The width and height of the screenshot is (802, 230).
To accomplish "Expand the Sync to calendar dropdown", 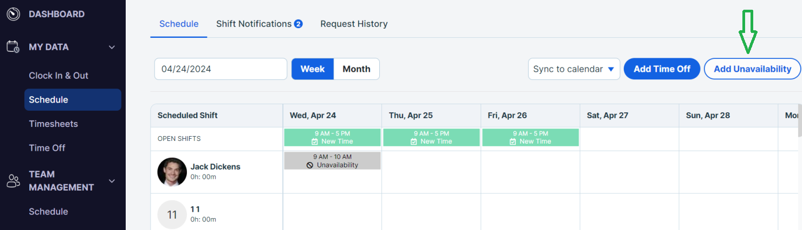I will (x=574, y=69).
